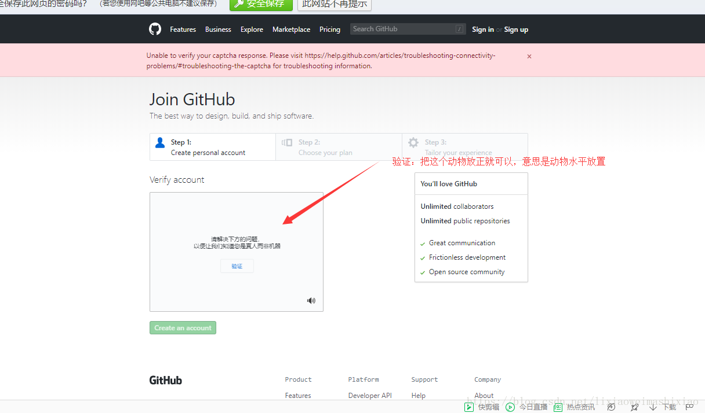This screenshot has height=413, width=705.
Task: Select the Step 1 Create personal account tab
Action: pos(213,147)
